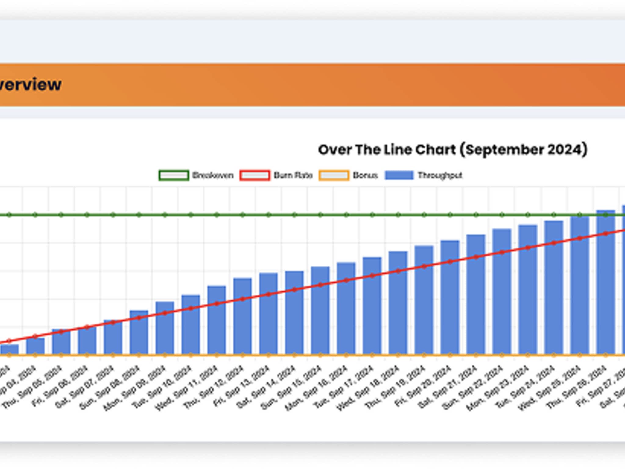Click the blue Throughput legend color box
The image size is (625, 469).
[x=399, y=176]
